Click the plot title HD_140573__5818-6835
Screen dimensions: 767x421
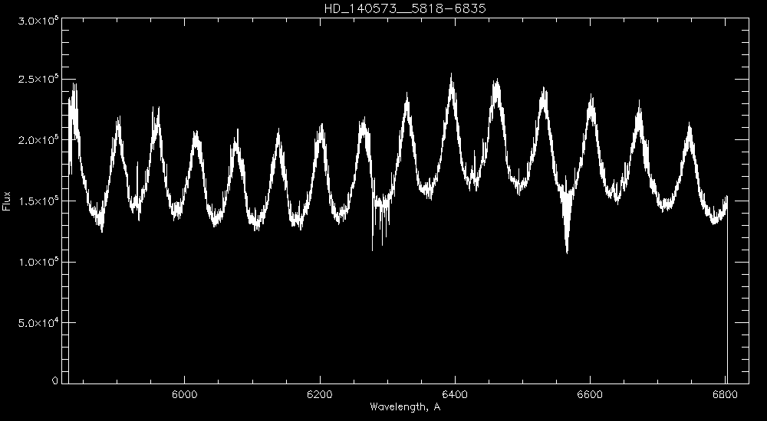pos(405,8)
